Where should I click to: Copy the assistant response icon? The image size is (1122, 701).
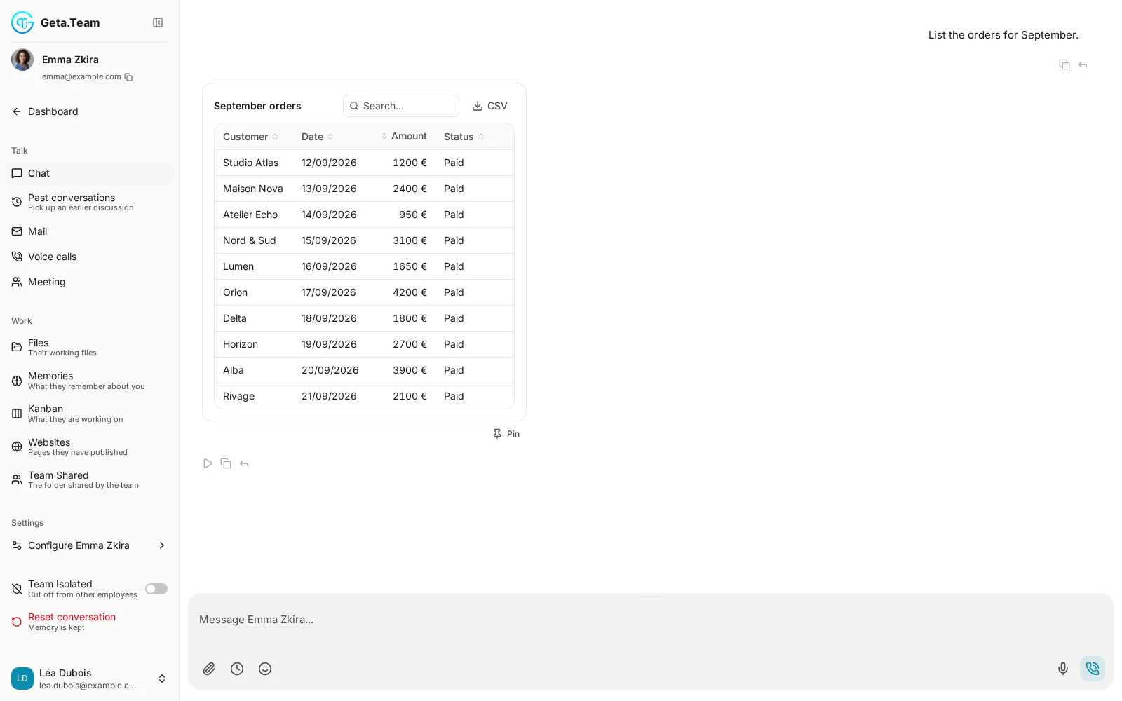[226, 463]
